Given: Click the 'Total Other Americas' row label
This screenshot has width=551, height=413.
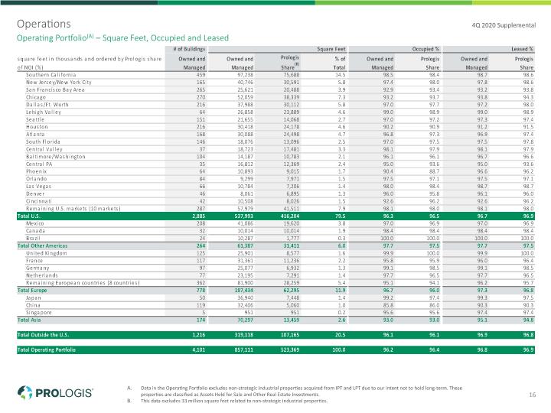Looking at the screenshot, I should pyautogui.click(x=42, y=246).
